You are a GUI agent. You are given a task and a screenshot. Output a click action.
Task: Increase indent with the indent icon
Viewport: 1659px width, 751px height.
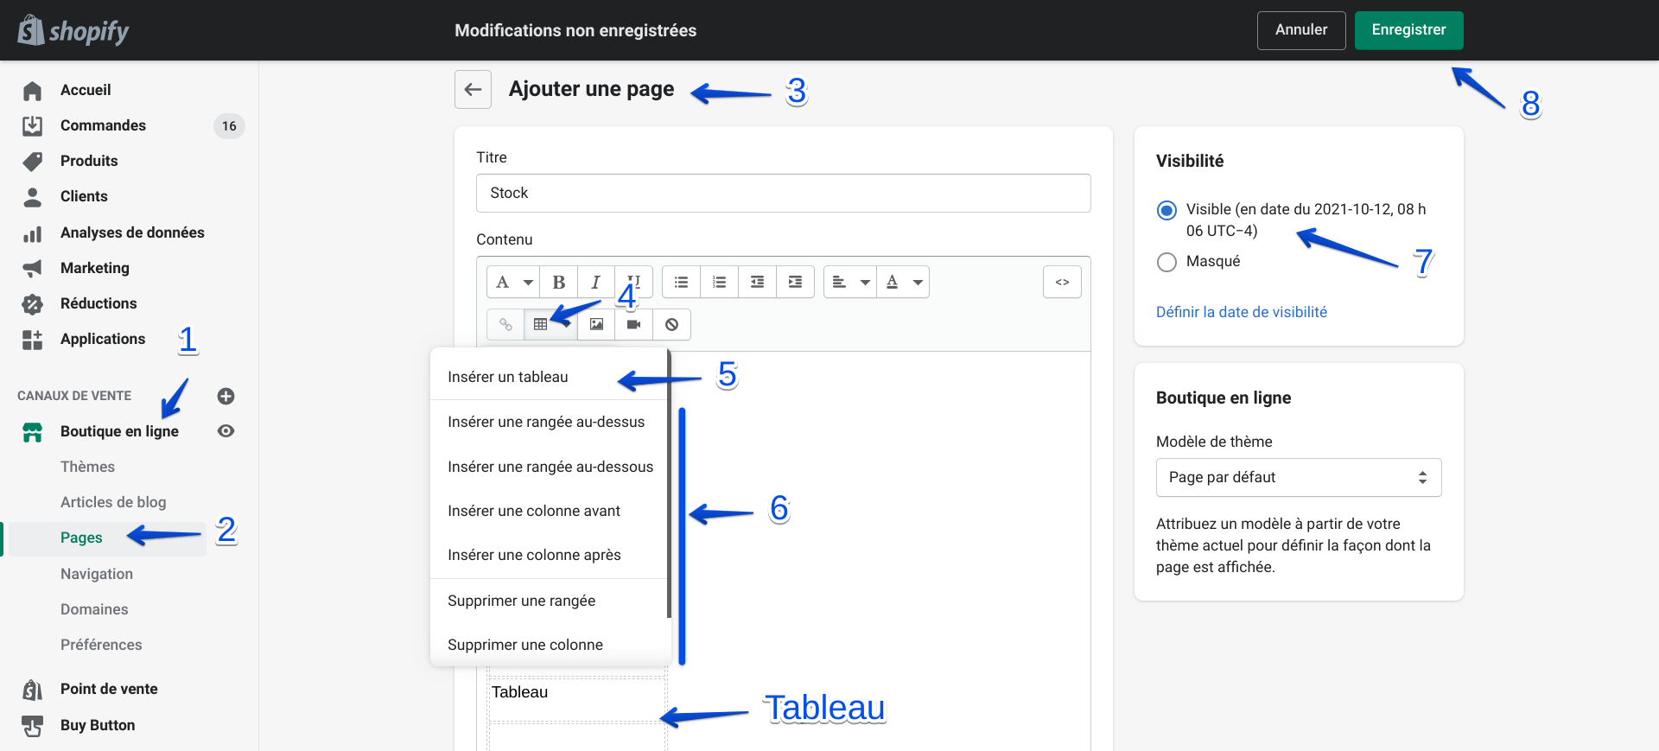(x=795, y=282)
